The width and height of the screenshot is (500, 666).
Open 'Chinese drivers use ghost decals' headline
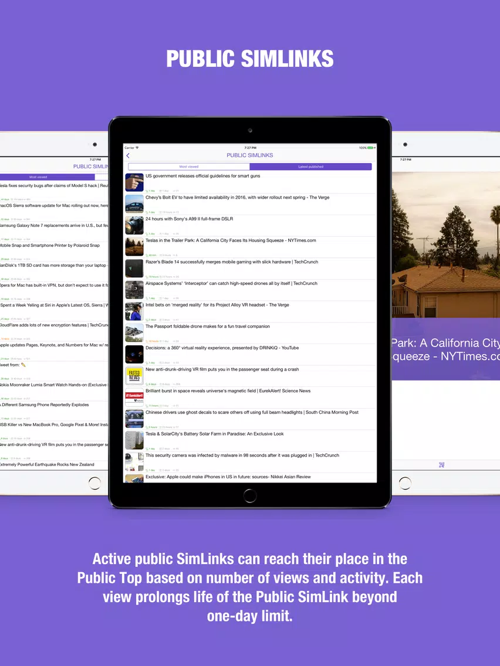pyautogui.click(x=252, y=412)
